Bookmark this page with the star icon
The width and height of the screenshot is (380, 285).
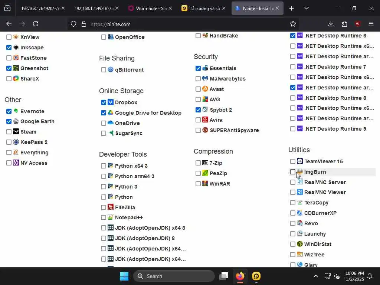[293, 24]
